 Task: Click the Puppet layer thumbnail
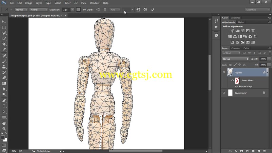(x=231, y=72)
